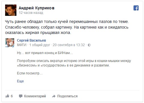This screenshot has height=103, width=144.
Task: Open the truncated "Если посмотр..." text
Action: (x=30, y=73)
